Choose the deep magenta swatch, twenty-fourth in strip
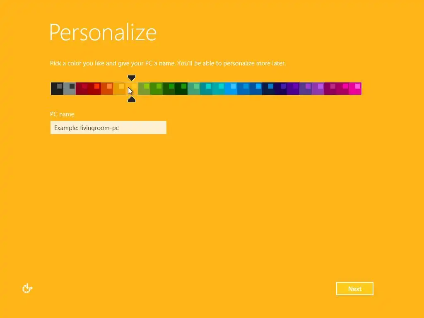 (x=343, y=89)
